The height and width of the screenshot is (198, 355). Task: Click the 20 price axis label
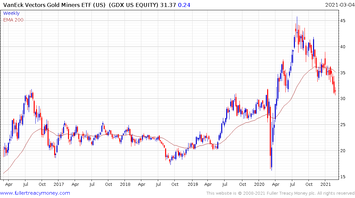342,150
